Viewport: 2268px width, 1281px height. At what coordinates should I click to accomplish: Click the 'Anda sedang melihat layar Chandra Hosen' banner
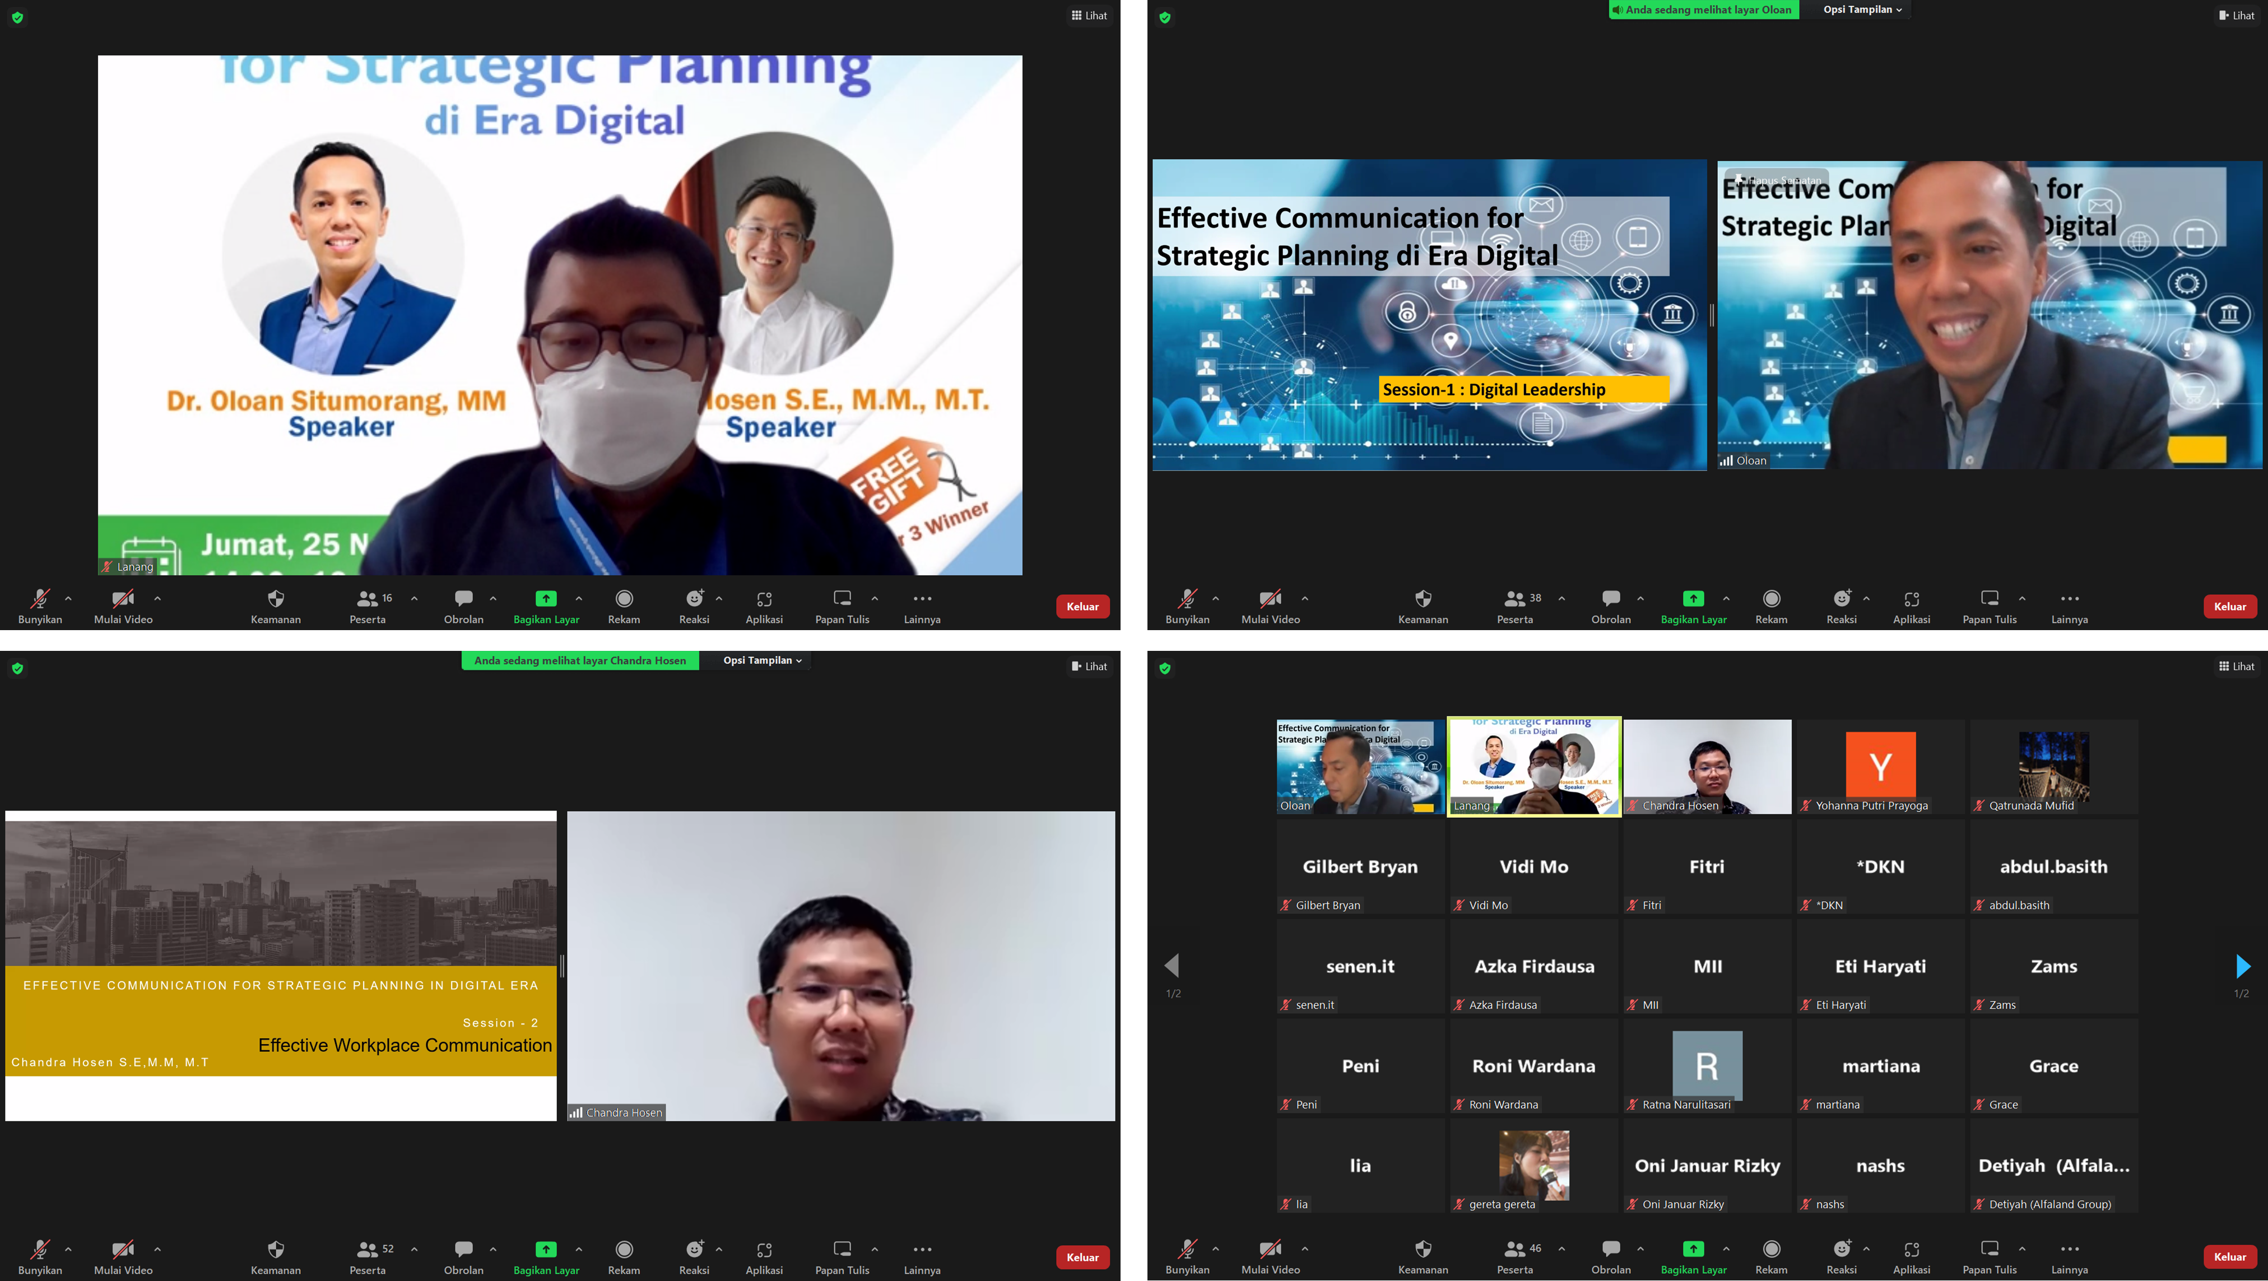pos(579,660)
